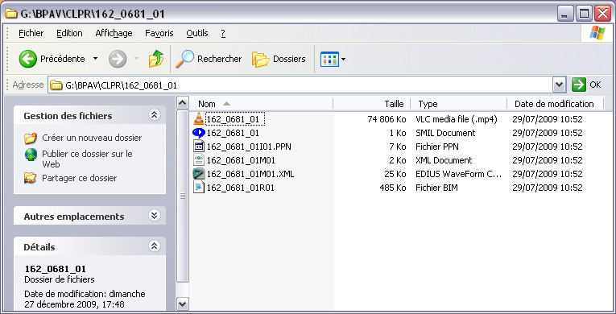616x314 pixels.
Task: Click the type EDIUS WaveForm C...
Action: click(459, 174)
